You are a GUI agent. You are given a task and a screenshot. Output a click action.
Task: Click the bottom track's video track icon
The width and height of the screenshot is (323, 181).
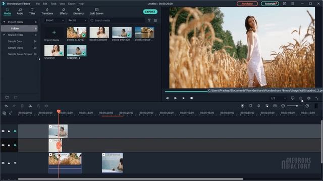tap(3, 163)
